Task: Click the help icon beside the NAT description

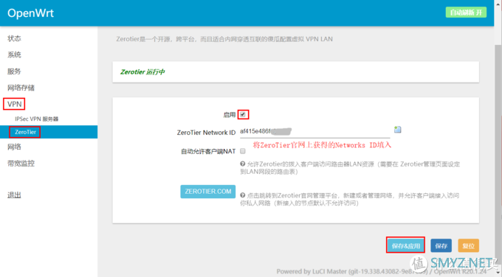Action: (243, 164)
